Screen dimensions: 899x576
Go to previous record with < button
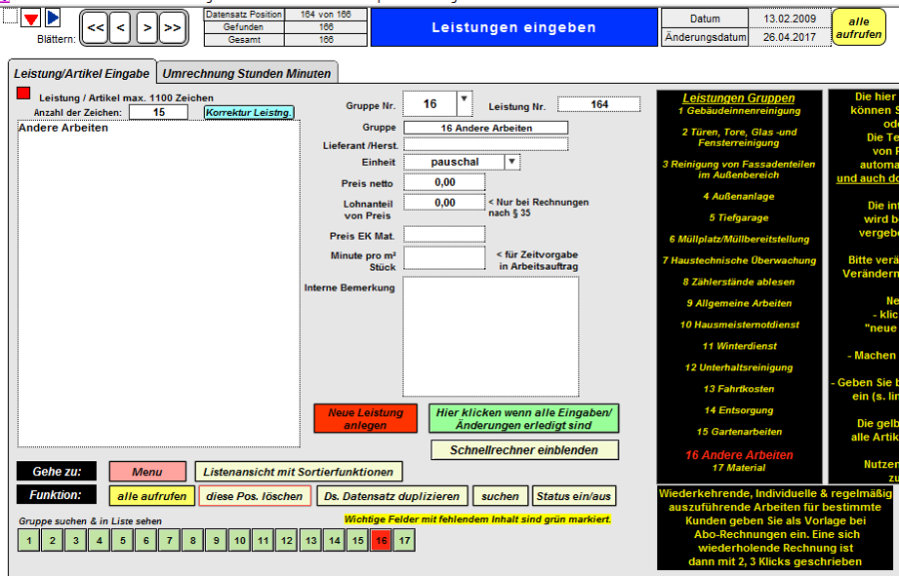click(x=120, y=28)
